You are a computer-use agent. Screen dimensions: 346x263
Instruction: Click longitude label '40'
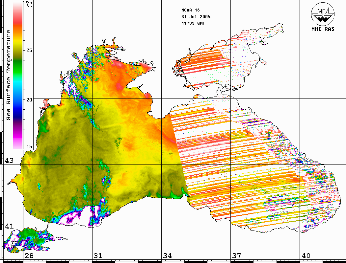pos(306,255)
